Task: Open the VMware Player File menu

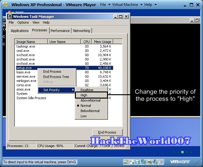Action: 105,5
